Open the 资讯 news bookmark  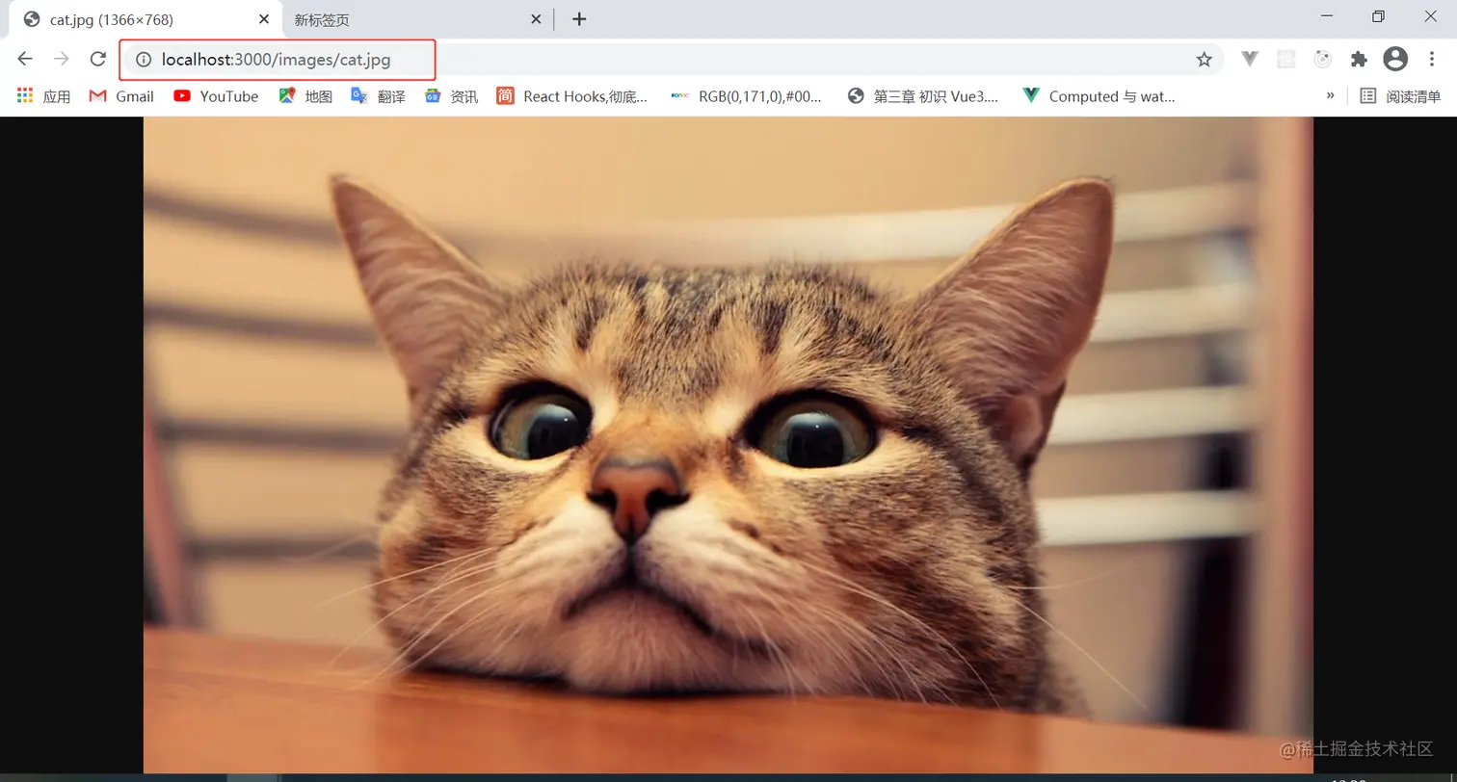click(x=451, y=96)
